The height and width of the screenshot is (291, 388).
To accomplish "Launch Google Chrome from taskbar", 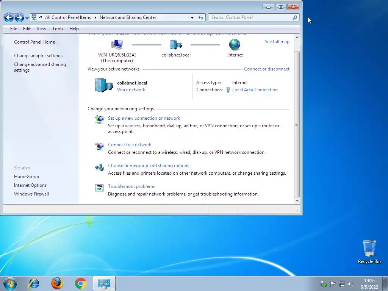I will point(80,283).
